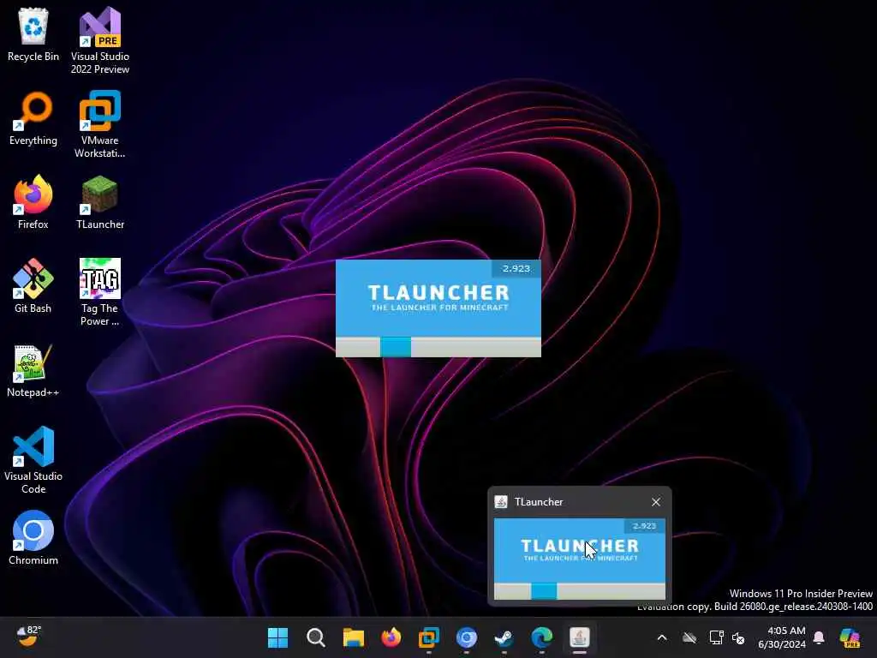
Task: Click the TLauncher title in preview popup
Action: coord(538,502)
